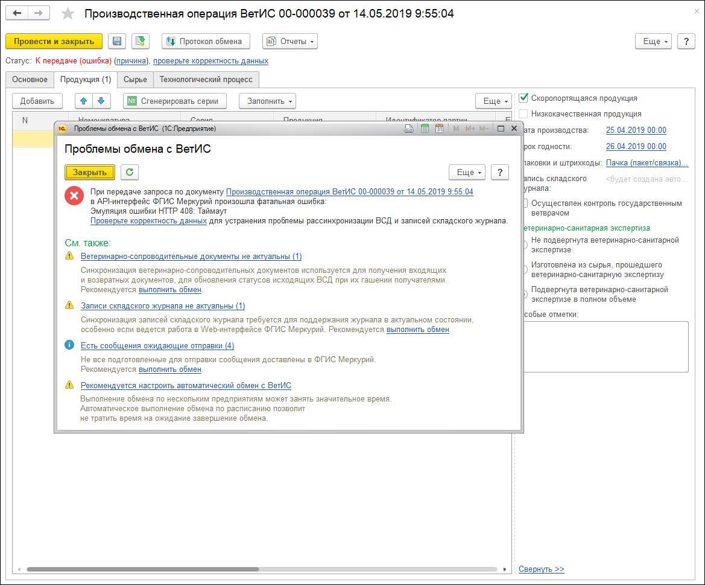Switch to the Сырье tab
Image resolution: width=705 pixels, height=585 pixels.
tap(135, 80)
